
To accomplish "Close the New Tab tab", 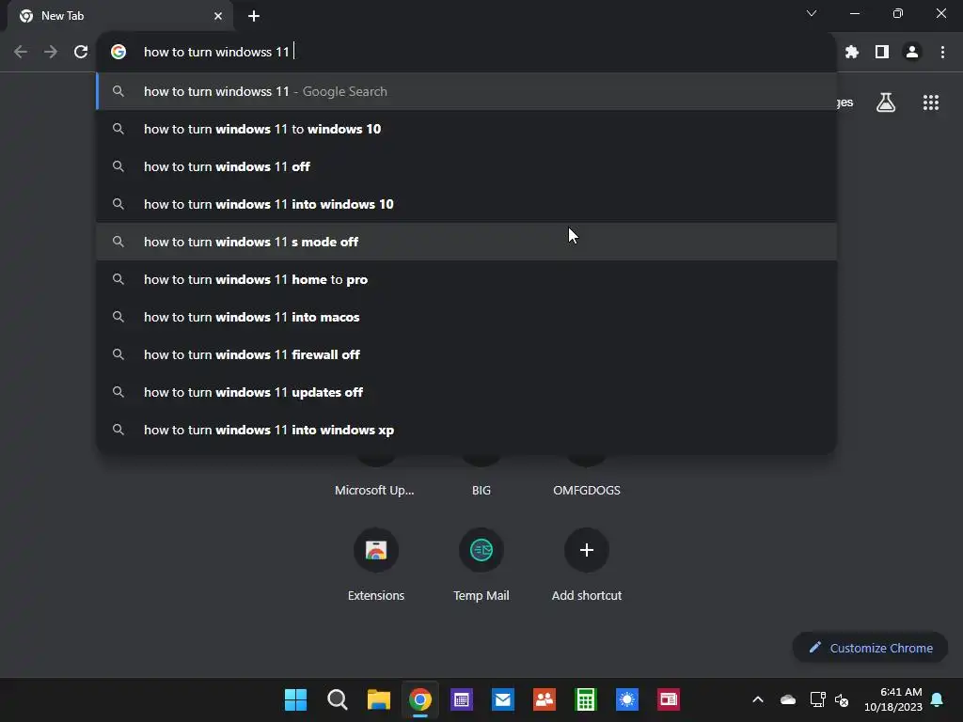I will click(218, 16).
